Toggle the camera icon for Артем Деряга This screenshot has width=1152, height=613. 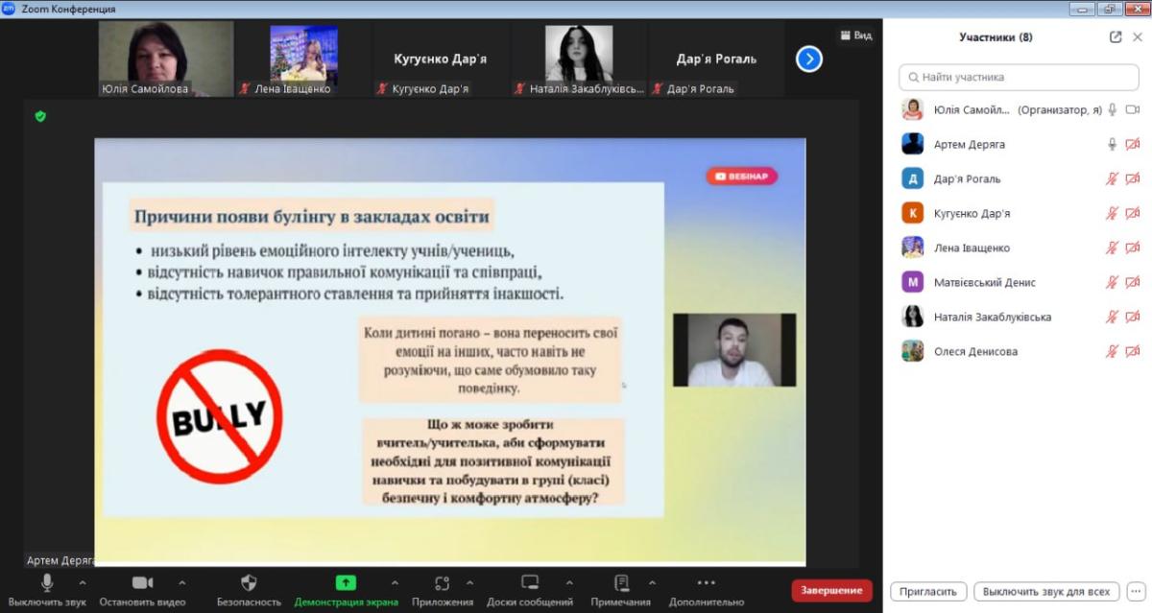point(1133,144)
